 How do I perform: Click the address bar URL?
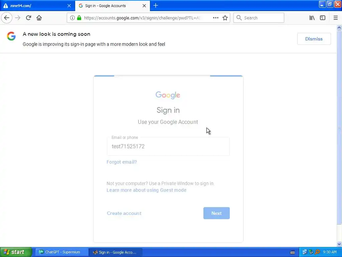pyautogui.click(x=142, y=18)
